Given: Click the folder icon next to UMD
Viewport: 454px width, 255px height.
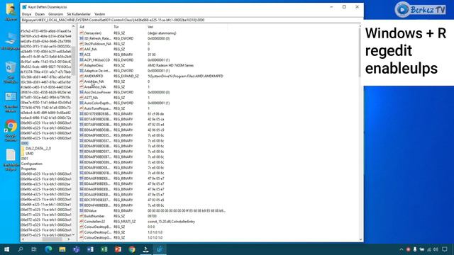Looking at the screenshot, I should pos(23,154).
